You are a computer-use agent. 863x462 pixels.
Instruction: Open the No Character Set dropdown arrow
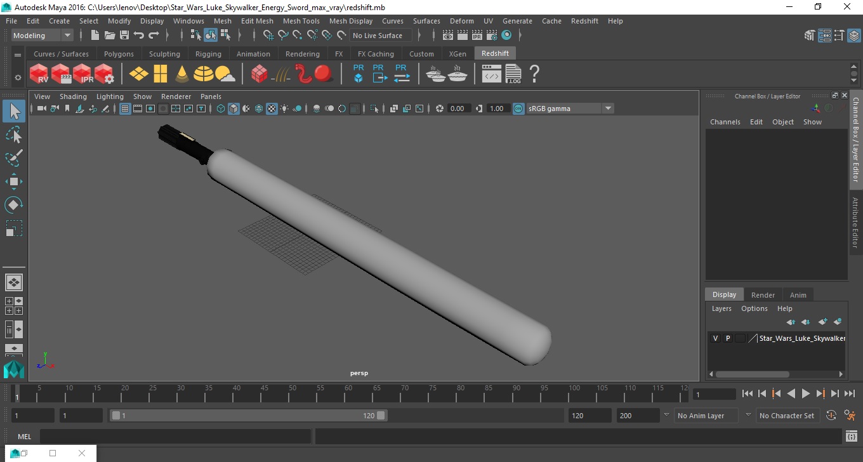pos(748,415)
